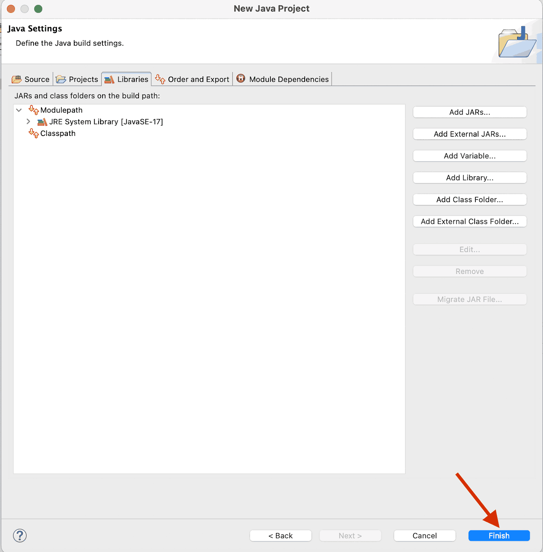
Task: Open the Module Dependencies tab
Action: [283, 79]
